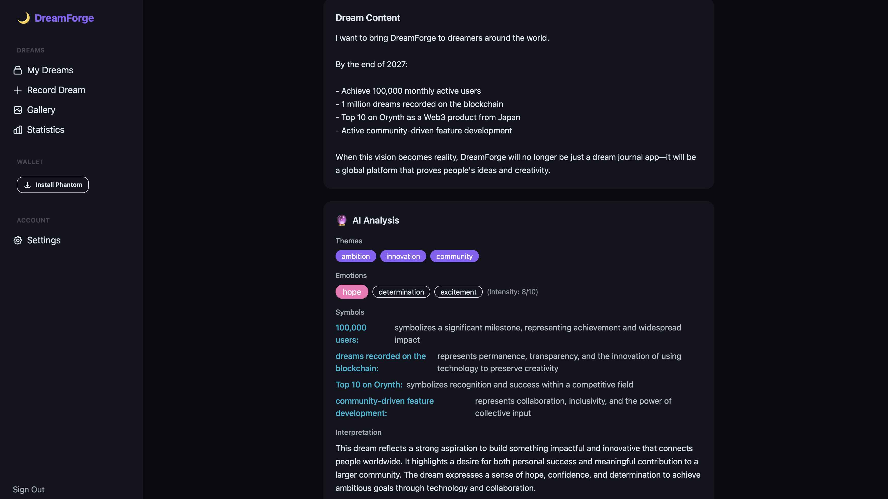The height and width of the screenshot is (499, 888).
Task: Click the Record Dream plus icon
Action: 18,90
